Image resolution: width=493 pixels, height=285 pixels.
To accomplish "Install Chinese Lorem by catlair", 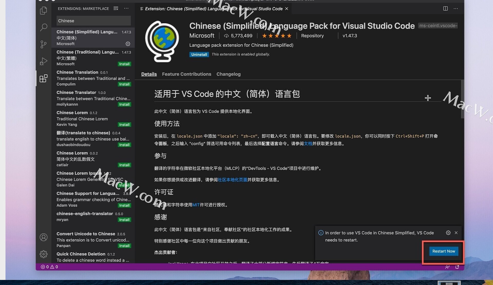I will [124, 165].
